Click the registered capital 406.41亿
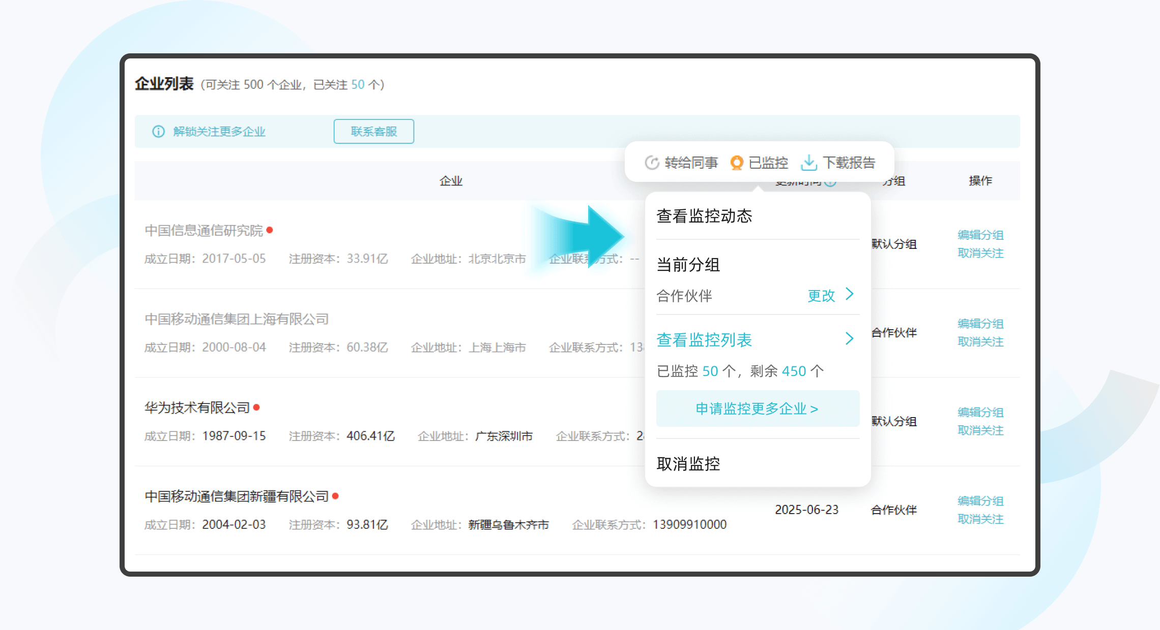 370,436
